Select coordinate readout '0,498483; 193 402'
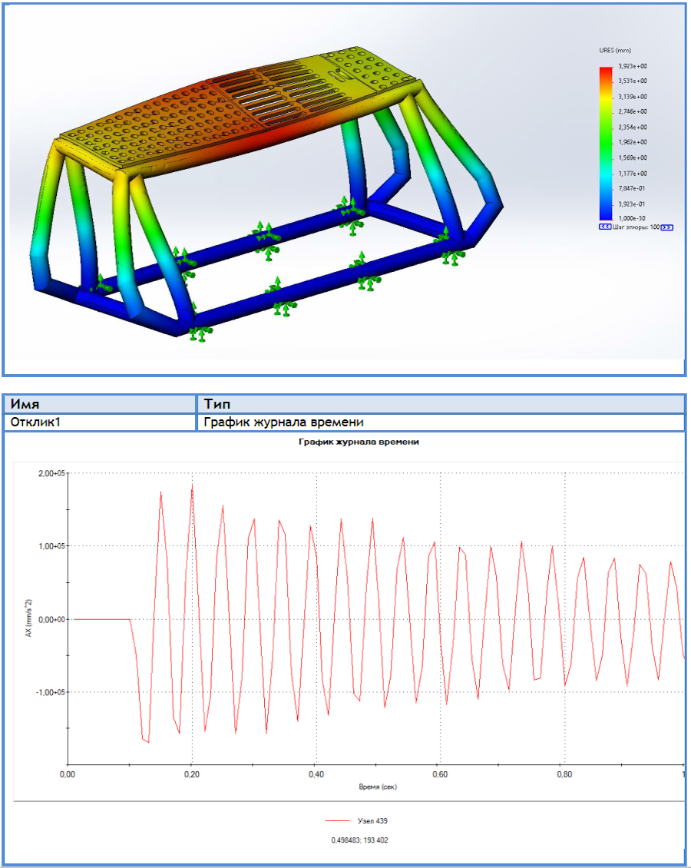 359,840
